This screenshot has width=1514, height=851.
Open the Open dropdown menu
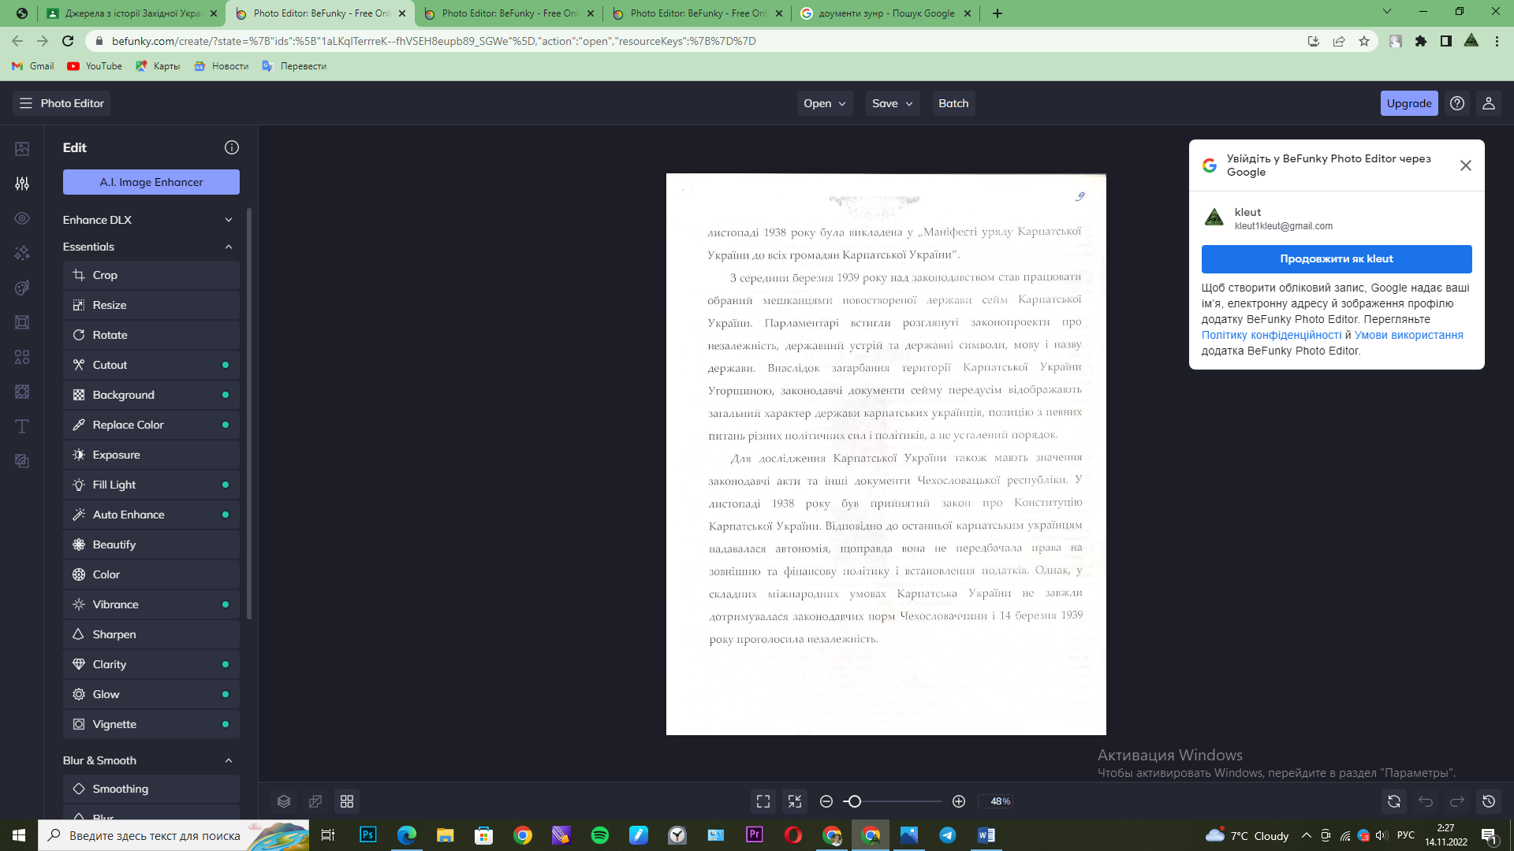[825, 103]
